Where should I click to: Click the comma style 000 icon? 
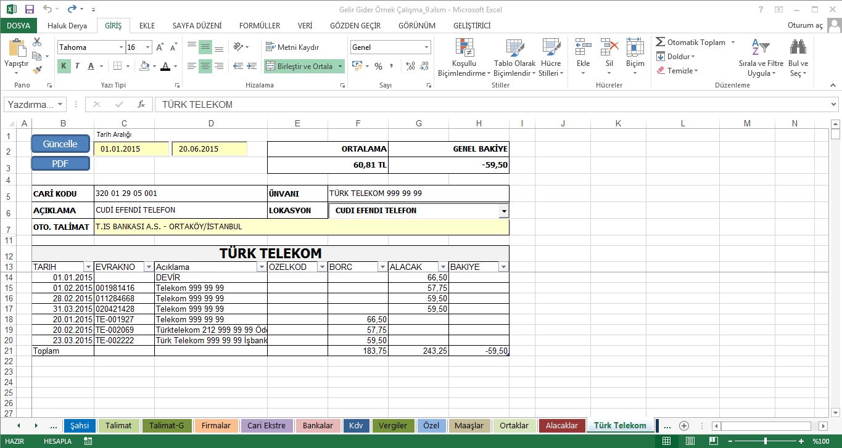click(392, 66)
